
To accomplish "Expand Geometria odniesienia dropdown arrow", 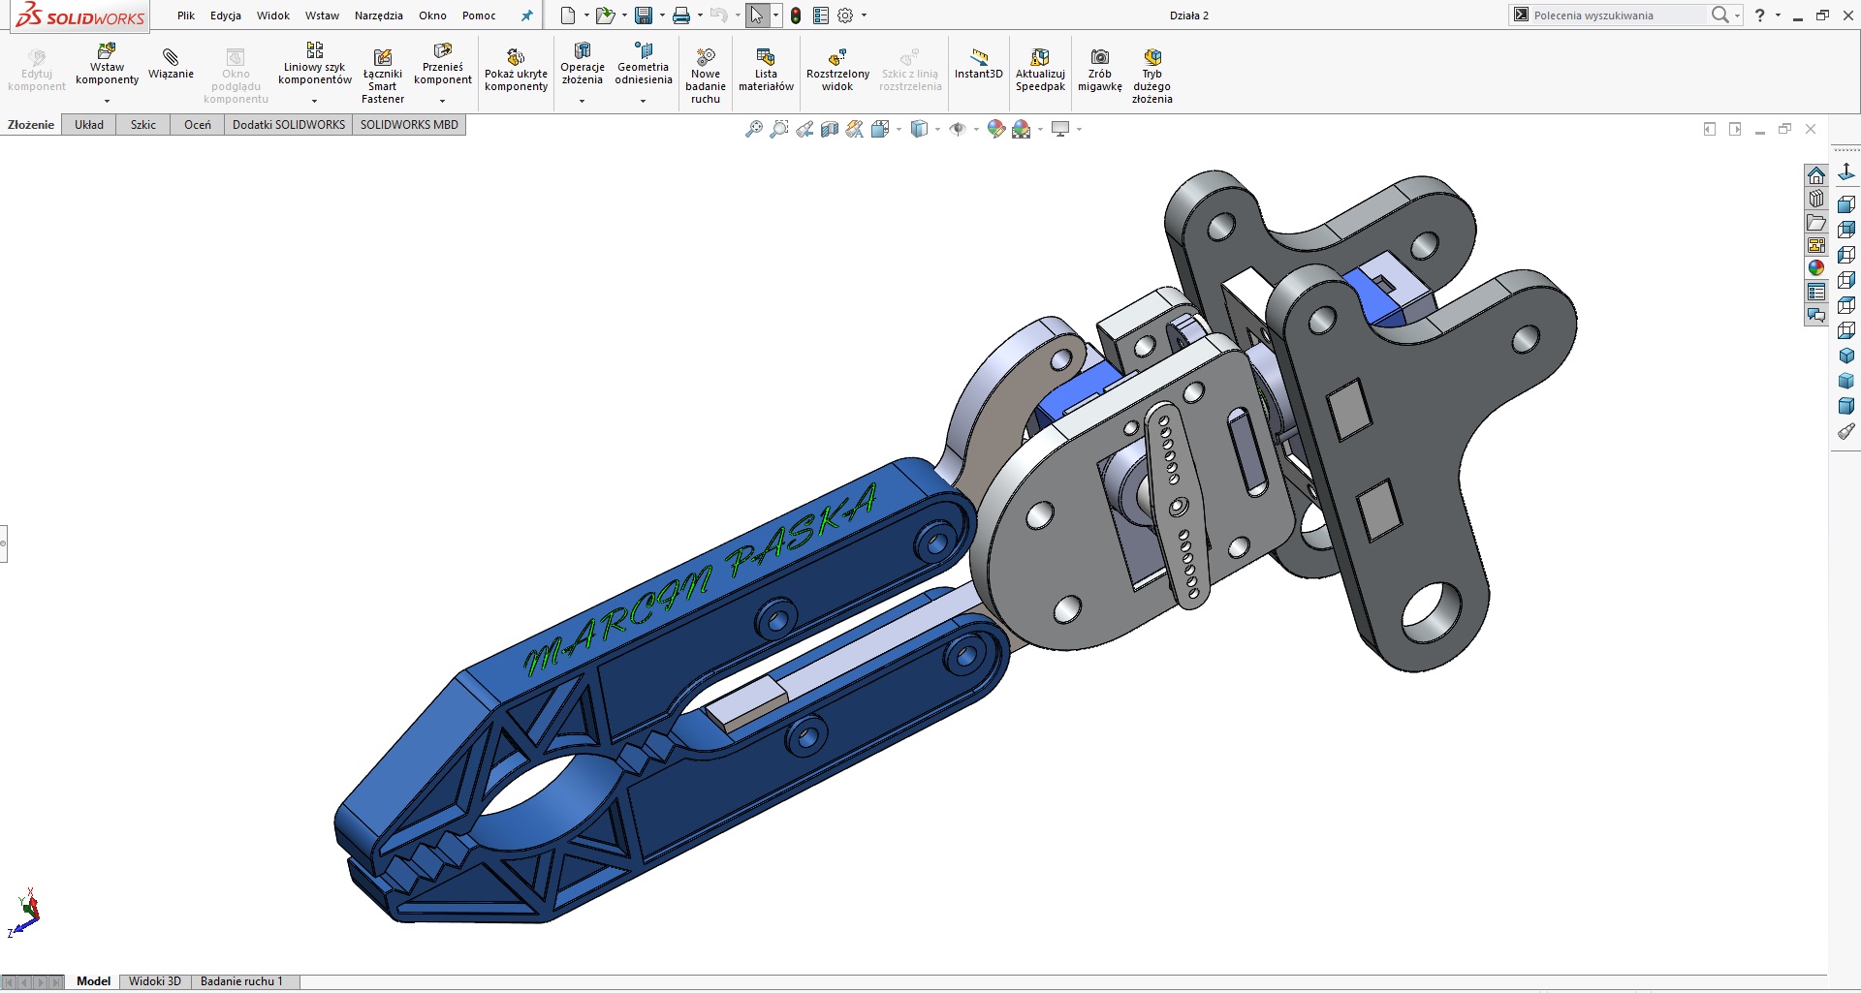I will point(643,101).
